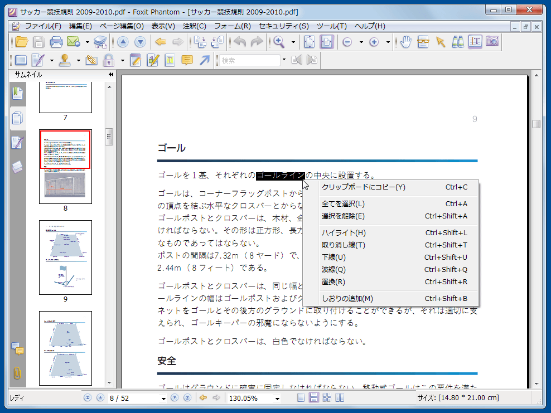The image size is (551, 413).
Task: Click the Open file folder icon
Action: pos(21,42)
